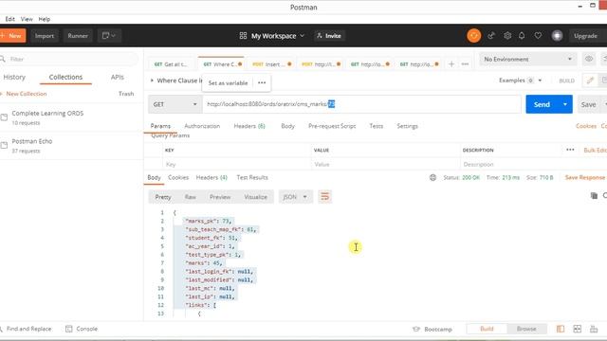607x341 pixels.
Task: Open the request Body tab
Action: point(287,126)
